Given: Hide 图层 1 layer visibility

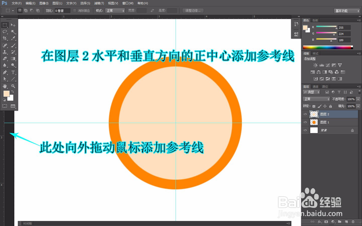Looking at the screenshot, I should click(305, 122).
